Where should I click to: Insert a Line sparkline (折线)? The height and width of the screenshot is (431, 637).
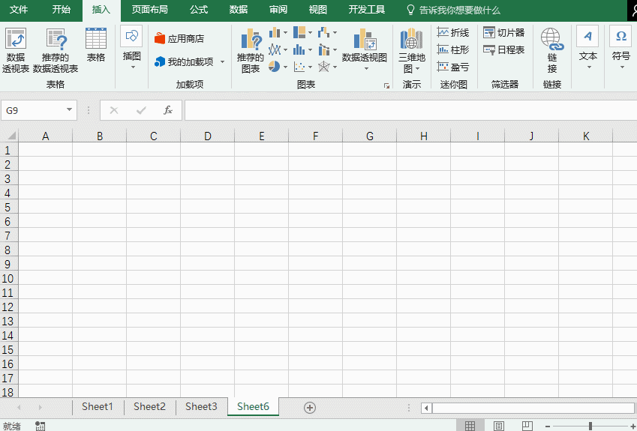(x=453, y=33)
